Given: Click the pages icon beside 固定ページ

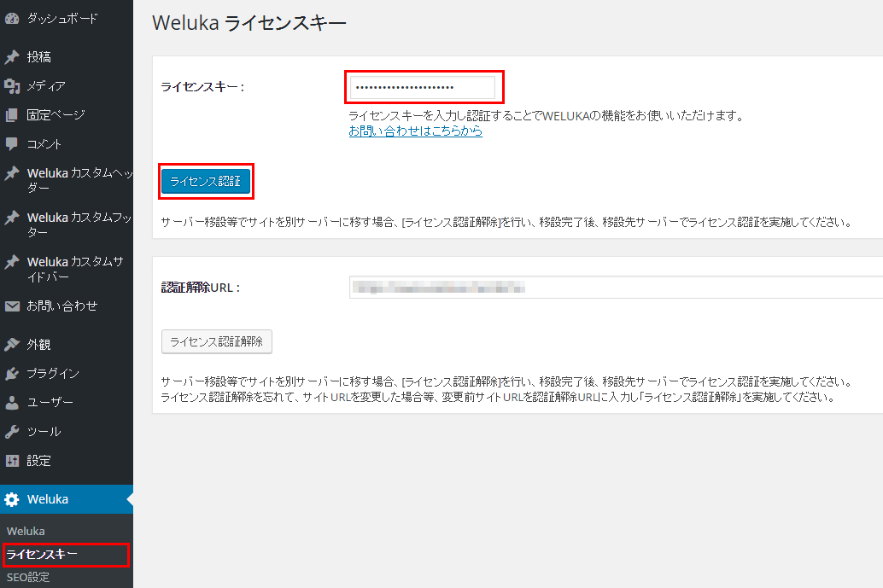Looking at the screenshot, I should click(12, 115).
